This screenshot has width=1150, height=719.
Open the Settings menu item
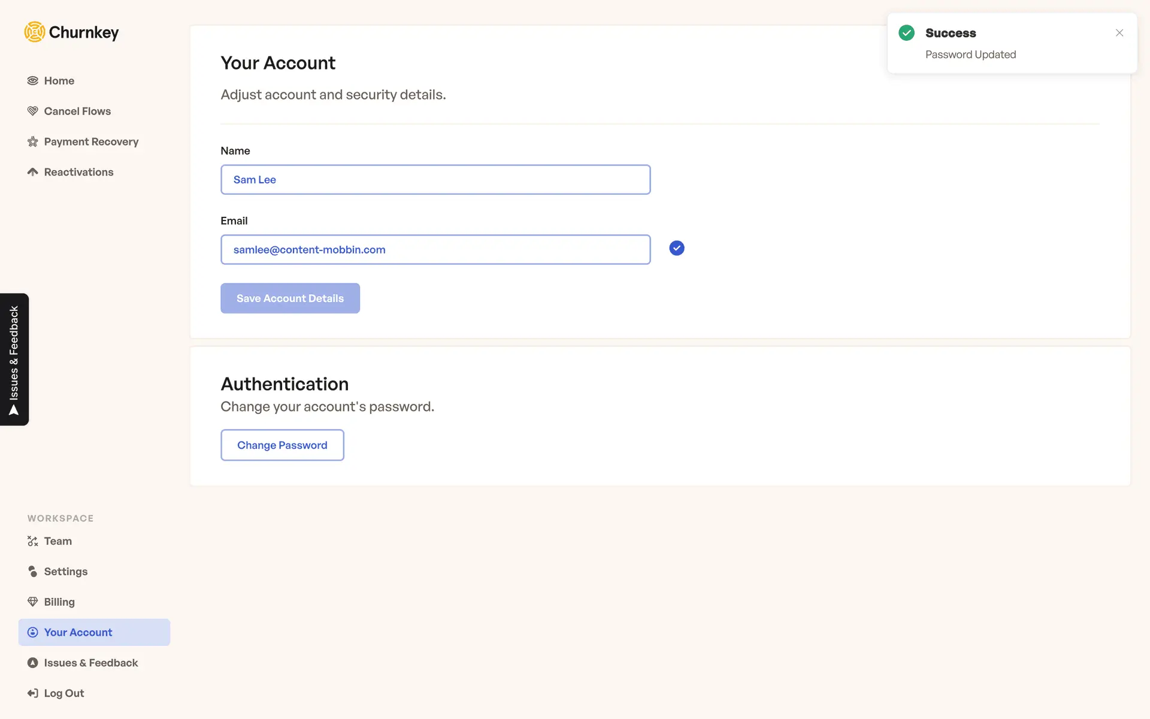coord(66,572)
